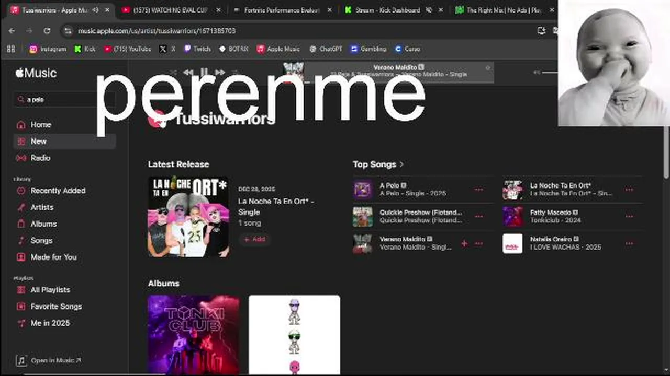Viewport: 670px width, 376px height.
Task: Select the New section in sidebar
Action: point(64,141)
